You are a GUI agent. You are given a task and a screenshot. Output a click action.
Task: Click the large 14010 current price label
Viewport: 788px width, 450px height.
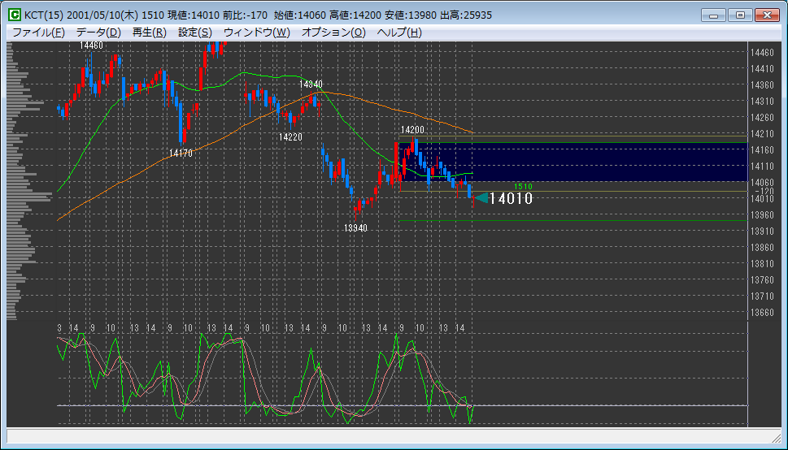(511, 198)
